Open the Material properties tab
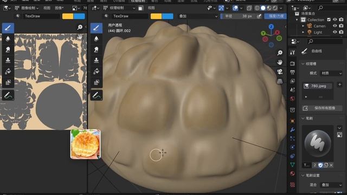Viewport: 347px width, 195px height. click(292, 173)
